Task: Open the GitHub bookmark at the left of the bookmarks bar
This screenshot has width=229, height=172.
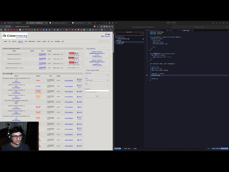Action: 5,30
